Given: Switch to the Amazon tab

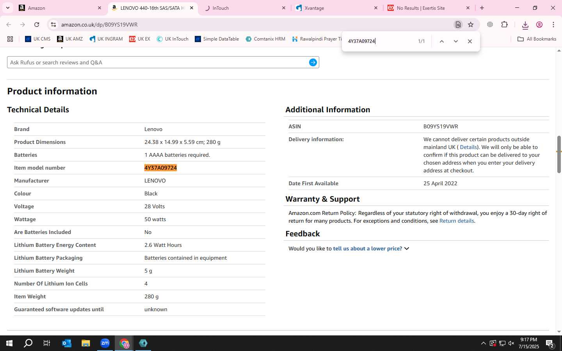Looking at the screenshot, I should [x=60, y=8].
